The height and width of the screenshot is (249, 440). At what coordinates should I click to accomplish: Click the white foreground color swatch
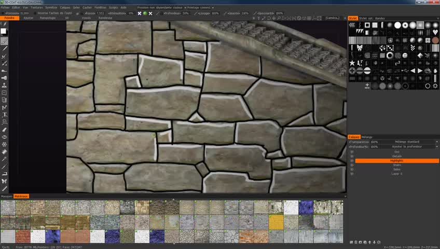coord(3,32)
